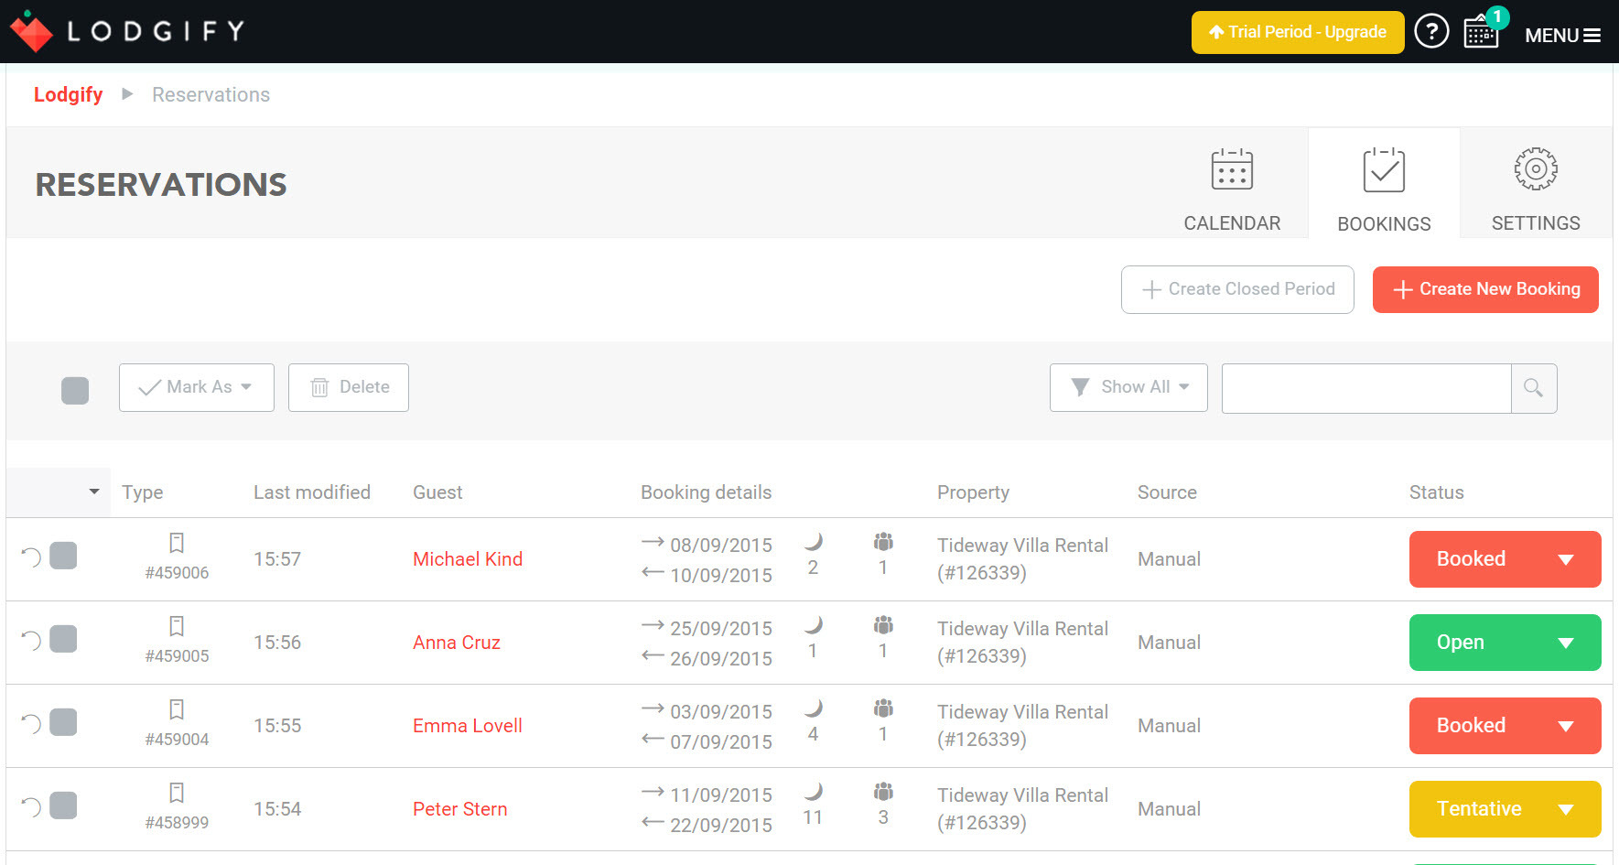Click the search magnifier icon
Screen dimensions: 1619x865
coord(1533,388)
